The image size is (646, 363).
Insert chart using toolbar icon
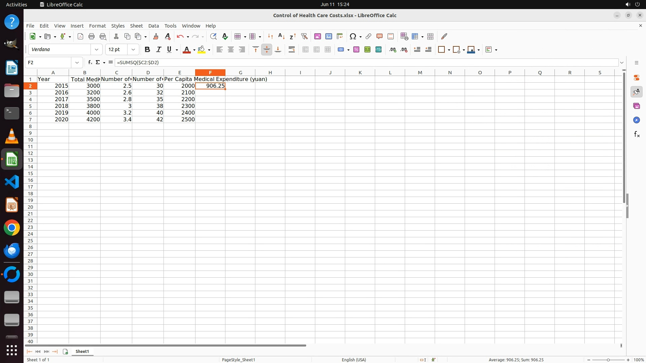pyautogui.click(x=329, y=37)
